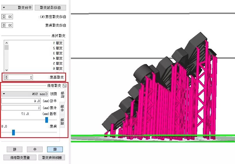
Task: Click the 角度 slider handle
Action: pos(13,132)
